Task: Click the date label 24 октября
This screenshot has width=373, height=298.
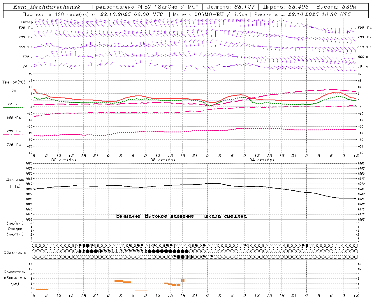Action: (262, 160)
